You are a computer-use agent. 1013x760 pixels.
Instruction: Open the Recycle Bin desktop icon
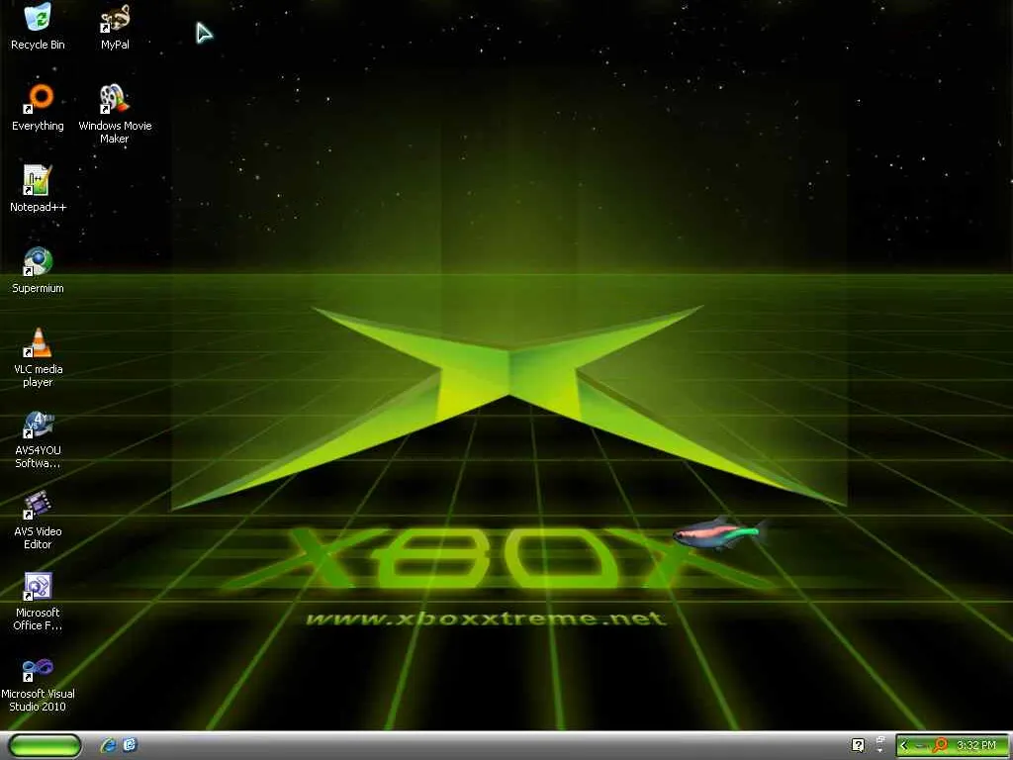tap(38, 27)
